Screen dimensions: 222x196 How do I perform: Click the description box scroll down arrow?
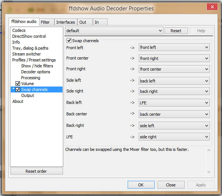pos(208,172)
